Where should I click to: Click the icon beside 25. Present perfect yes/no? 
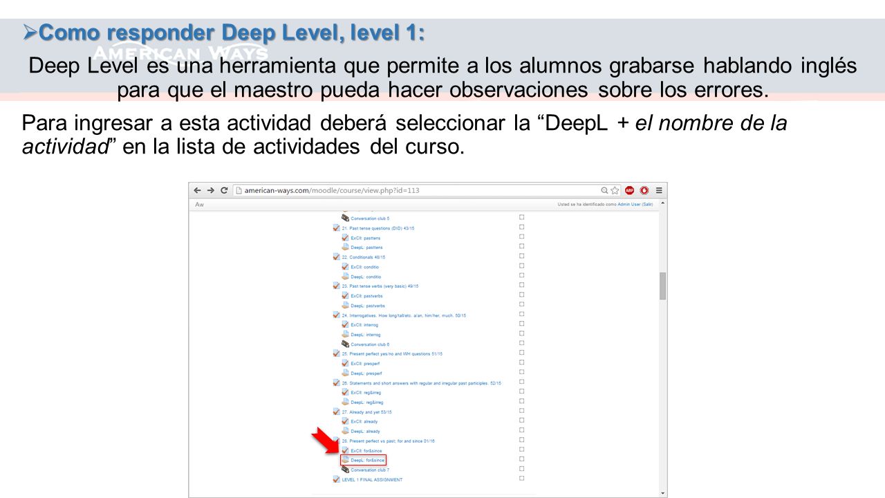336,353
